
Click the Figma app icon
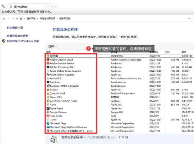48,105
